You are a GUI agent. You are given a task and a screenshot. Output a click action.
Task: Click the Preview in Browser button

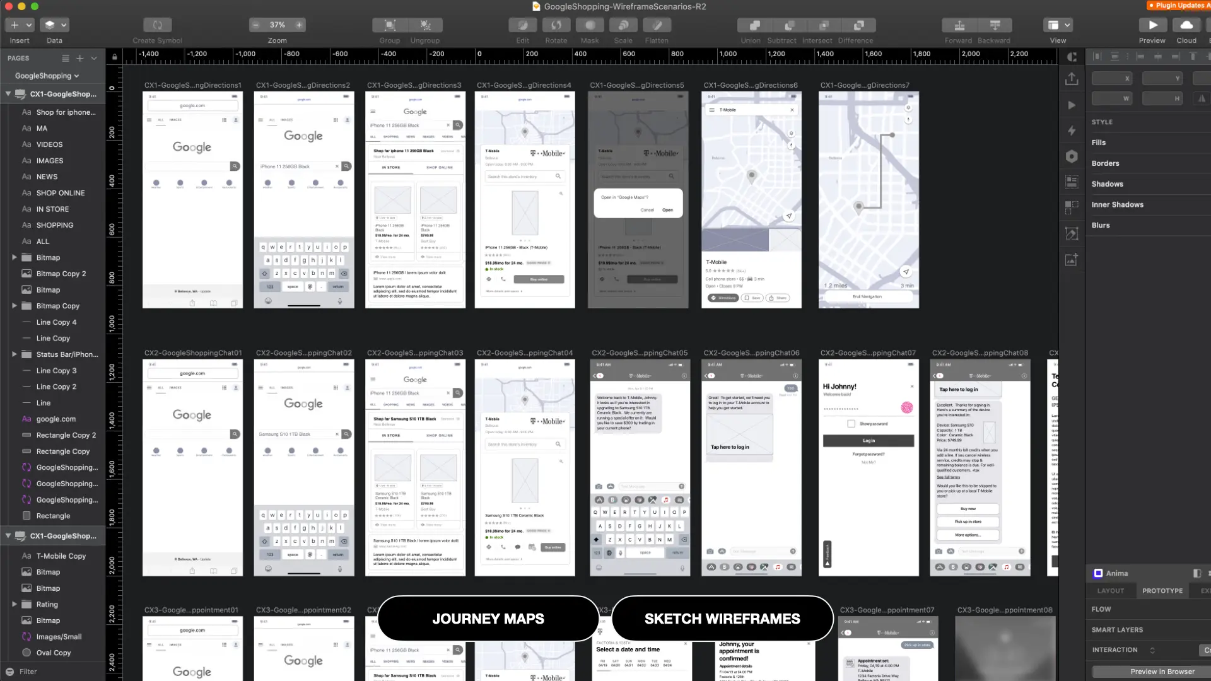point(1162,672)
